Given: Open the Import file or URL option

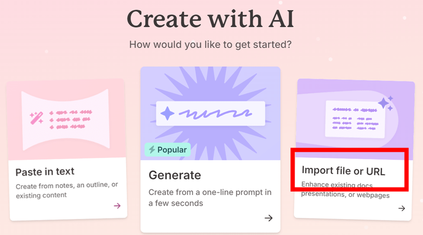Looking at the screenshot, I should (343, 171).
